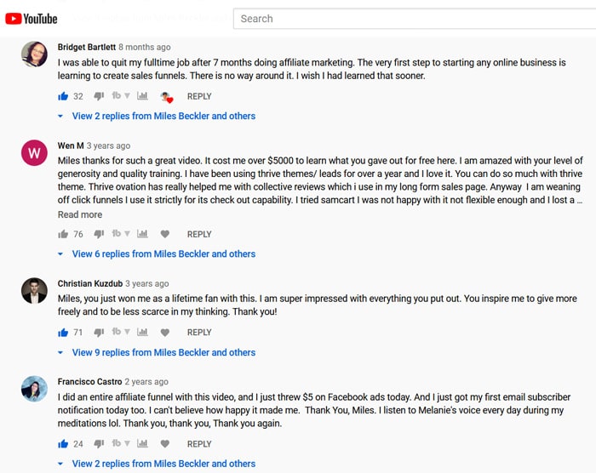The height and width of the screenshot is (473, 596).
Task: Expand the 6 replies under Wen M's comment
Action: (163, 254)
